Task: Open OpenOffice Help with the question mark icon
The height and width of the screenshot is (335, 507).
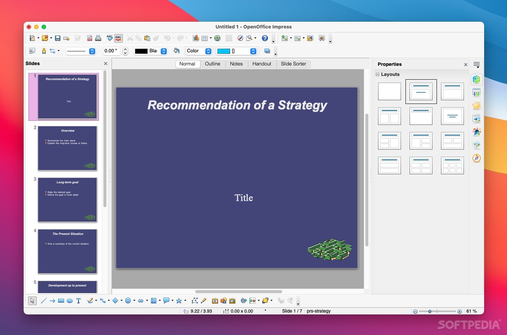Action: pyautogui.click(x=265, y=38)
